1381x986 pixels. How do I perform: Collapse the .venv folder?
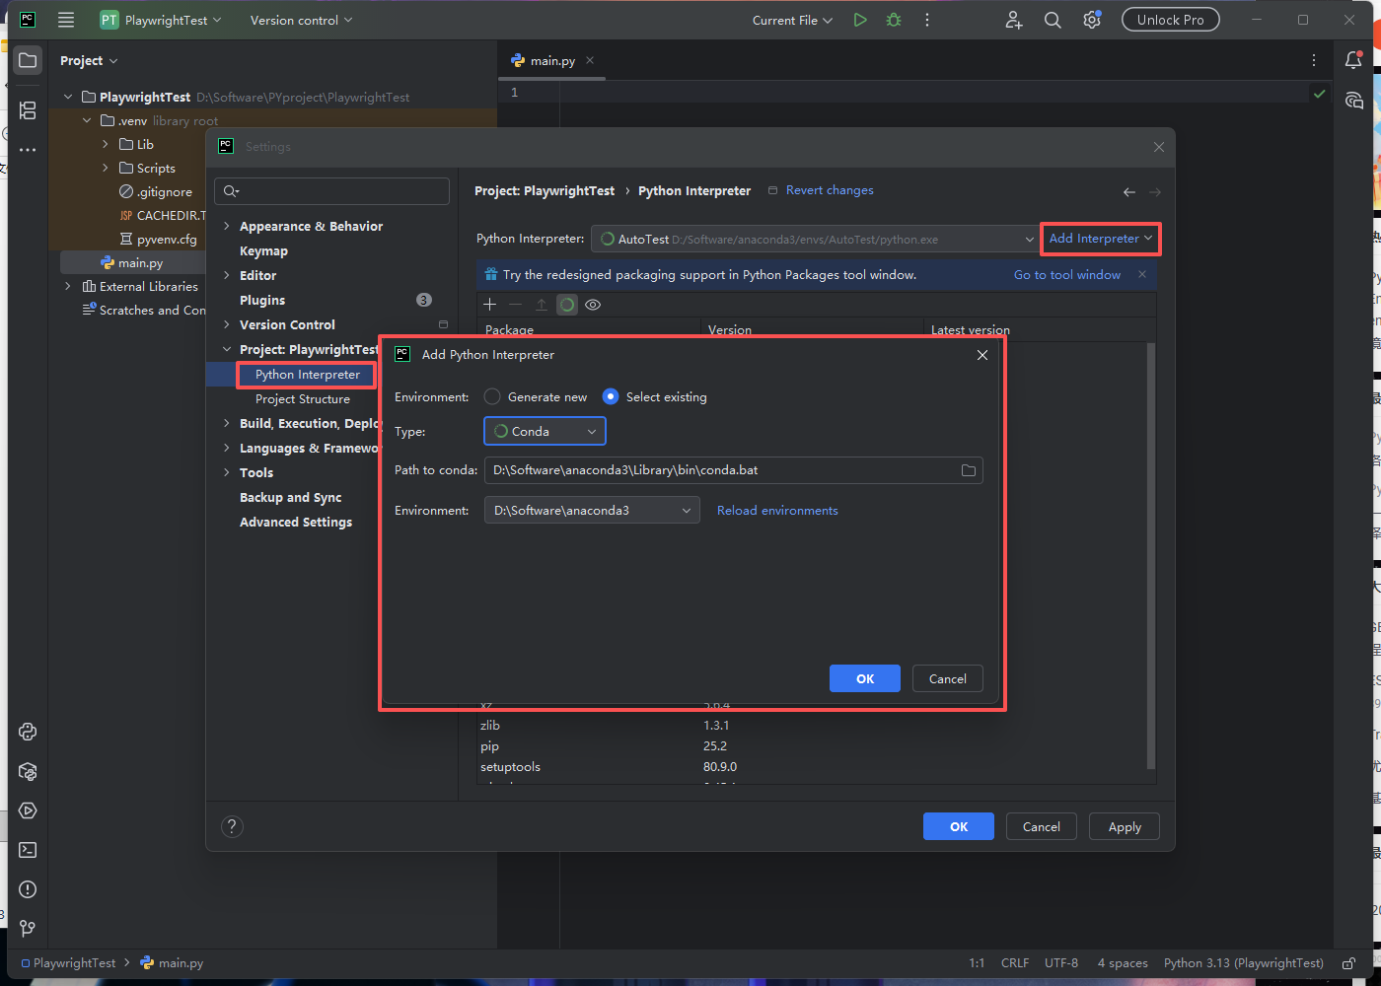[87, 120]
